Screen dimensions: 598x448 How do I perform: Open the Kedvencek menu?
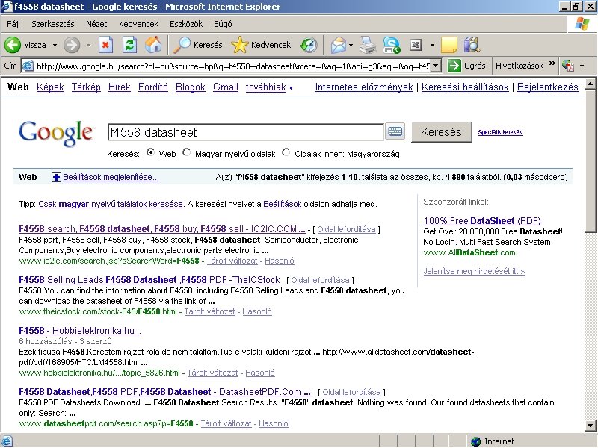tap(138, 24)
